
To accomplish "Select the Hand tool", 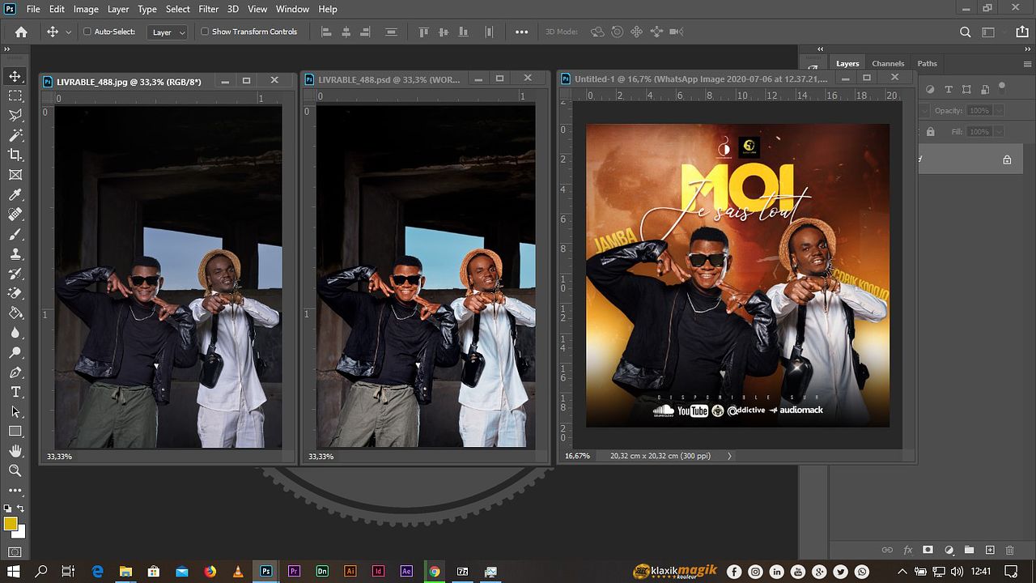I will (15, 451).
